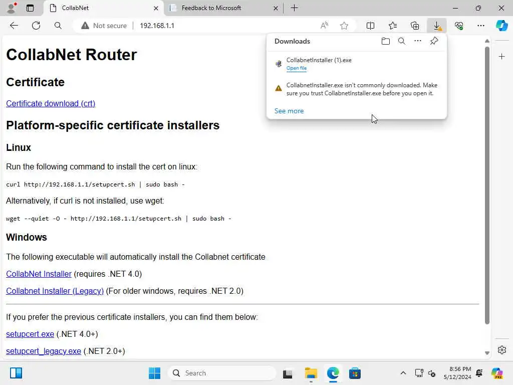Add this page to favorites star
Viewport: 513px width, 385px height.
click(x=344, y=26)
